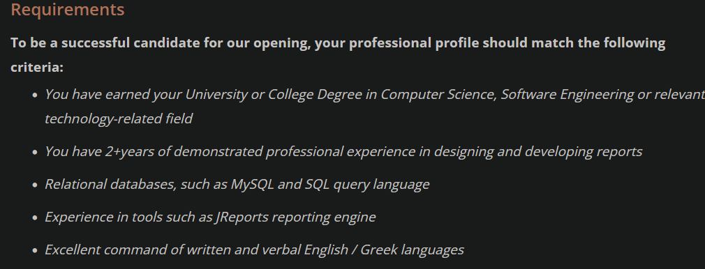Click the '2+years' professional experience bullet text

343,152
